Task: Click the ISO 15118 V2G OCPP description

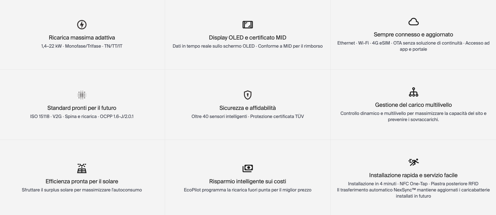Action: coord(82,116)
